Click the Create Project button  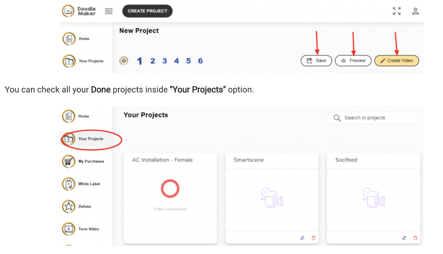tap(147, 11)
